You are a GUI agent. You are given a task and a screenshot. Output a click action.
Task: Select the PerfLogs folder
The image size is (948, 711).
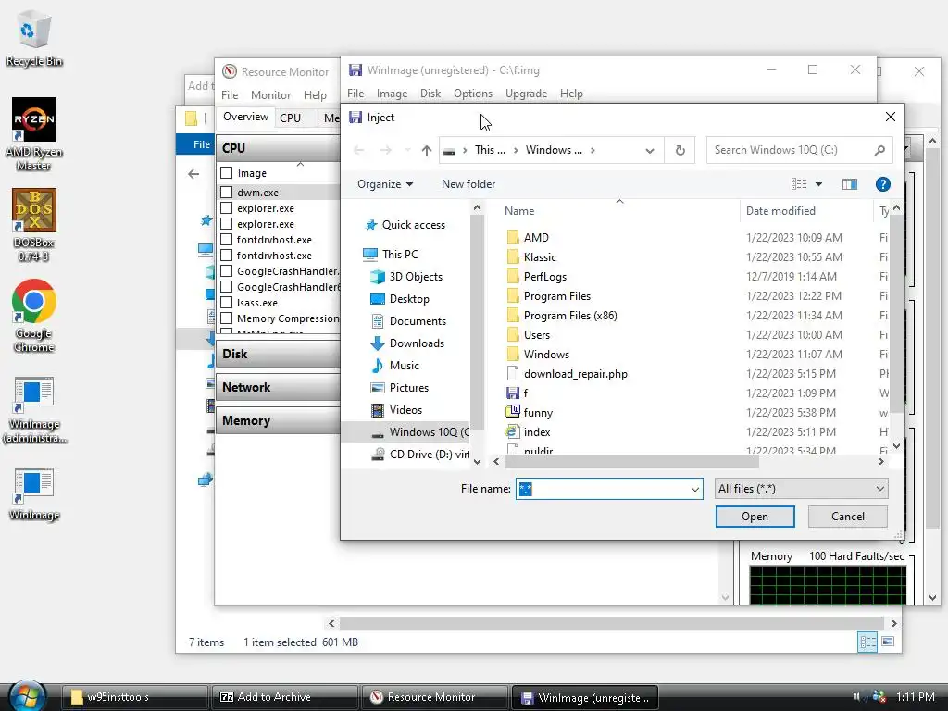(544, 276)
